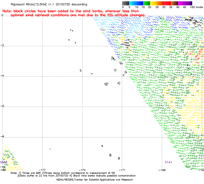Click the -2 latitude axis label
Image resolution: width=204 pixels, height=184 pixels.
click(x=2, y=45)
